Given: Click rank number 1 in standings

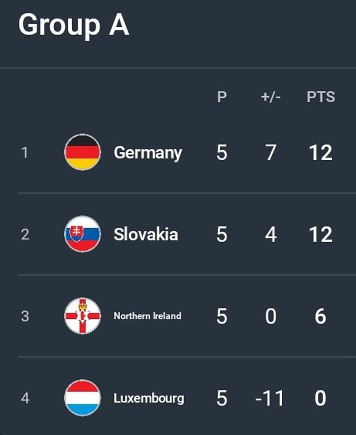Looking at the screenshot, I should (24, 153).
